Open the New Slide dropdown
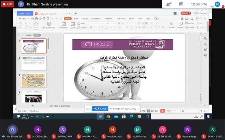The image size is (225, 140). click(x=64, y=28)
